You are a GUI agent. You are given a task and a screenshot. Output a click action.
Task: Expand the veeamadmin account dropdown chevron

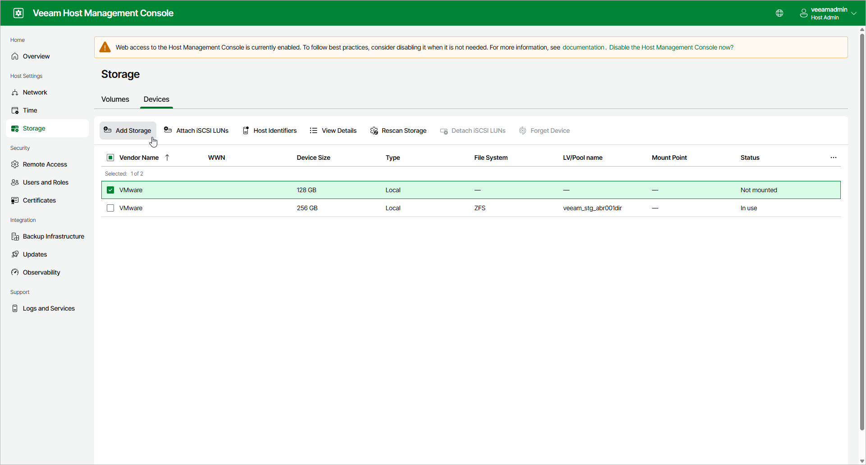854,13
